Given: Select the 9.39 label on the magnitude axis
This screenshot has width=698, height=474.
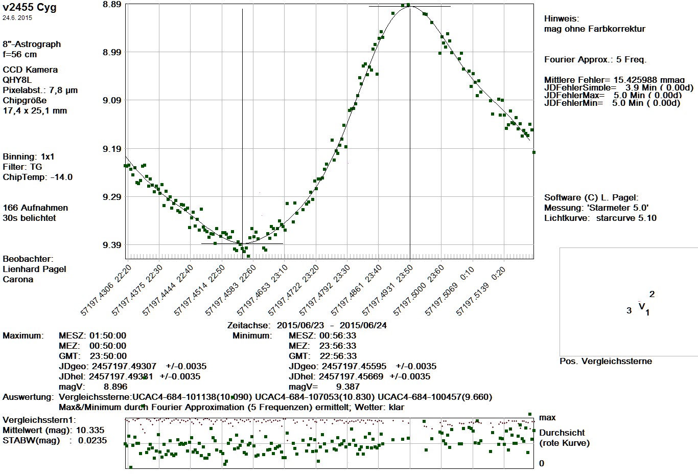Looking at the screenshot, I should (x=112, y=245).
